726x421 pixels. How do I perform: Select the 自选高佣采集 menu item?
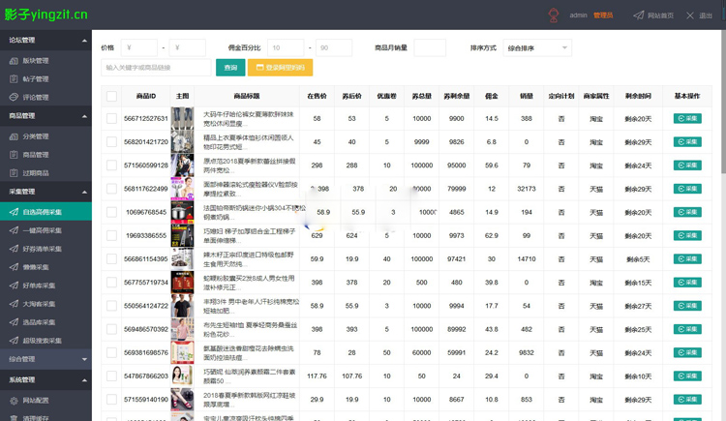click(x=42, y=212)
